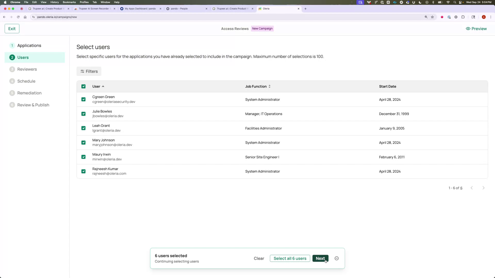The image size is (495, 278).
Task: Uncheck Julie Bowles from the list
Action: tap(83, 114)
